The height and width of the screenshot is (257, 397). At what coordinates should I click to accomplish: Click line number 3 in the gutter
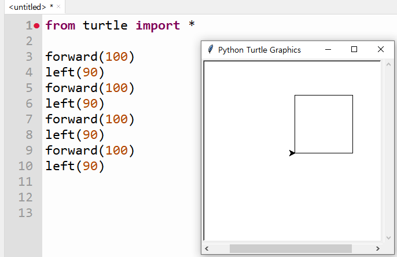(x=29, y=57)
